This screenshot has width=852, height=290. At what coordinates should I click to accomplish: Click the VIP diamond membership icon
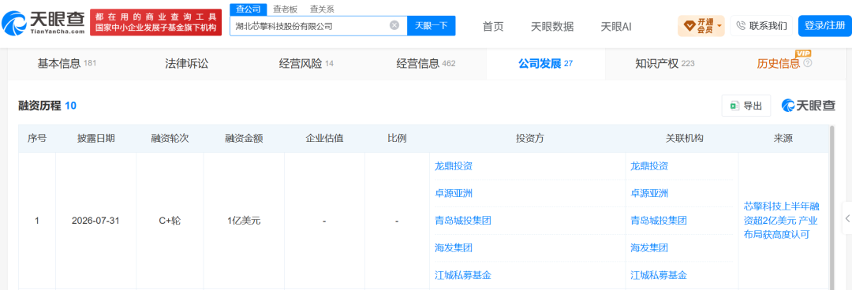point(689,25)
